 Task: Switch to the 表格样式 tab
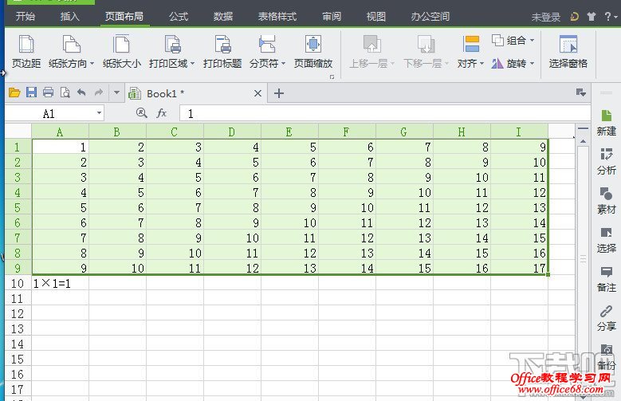pyautogui.click(x=277, y=17)
